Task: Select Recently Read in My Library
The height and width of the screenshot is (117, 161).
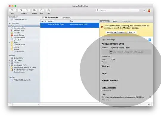Action: coord(19,31)
